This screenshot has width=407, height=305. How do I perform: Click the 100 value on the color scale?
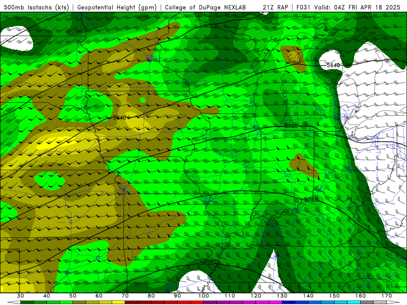tap(203, 296)
